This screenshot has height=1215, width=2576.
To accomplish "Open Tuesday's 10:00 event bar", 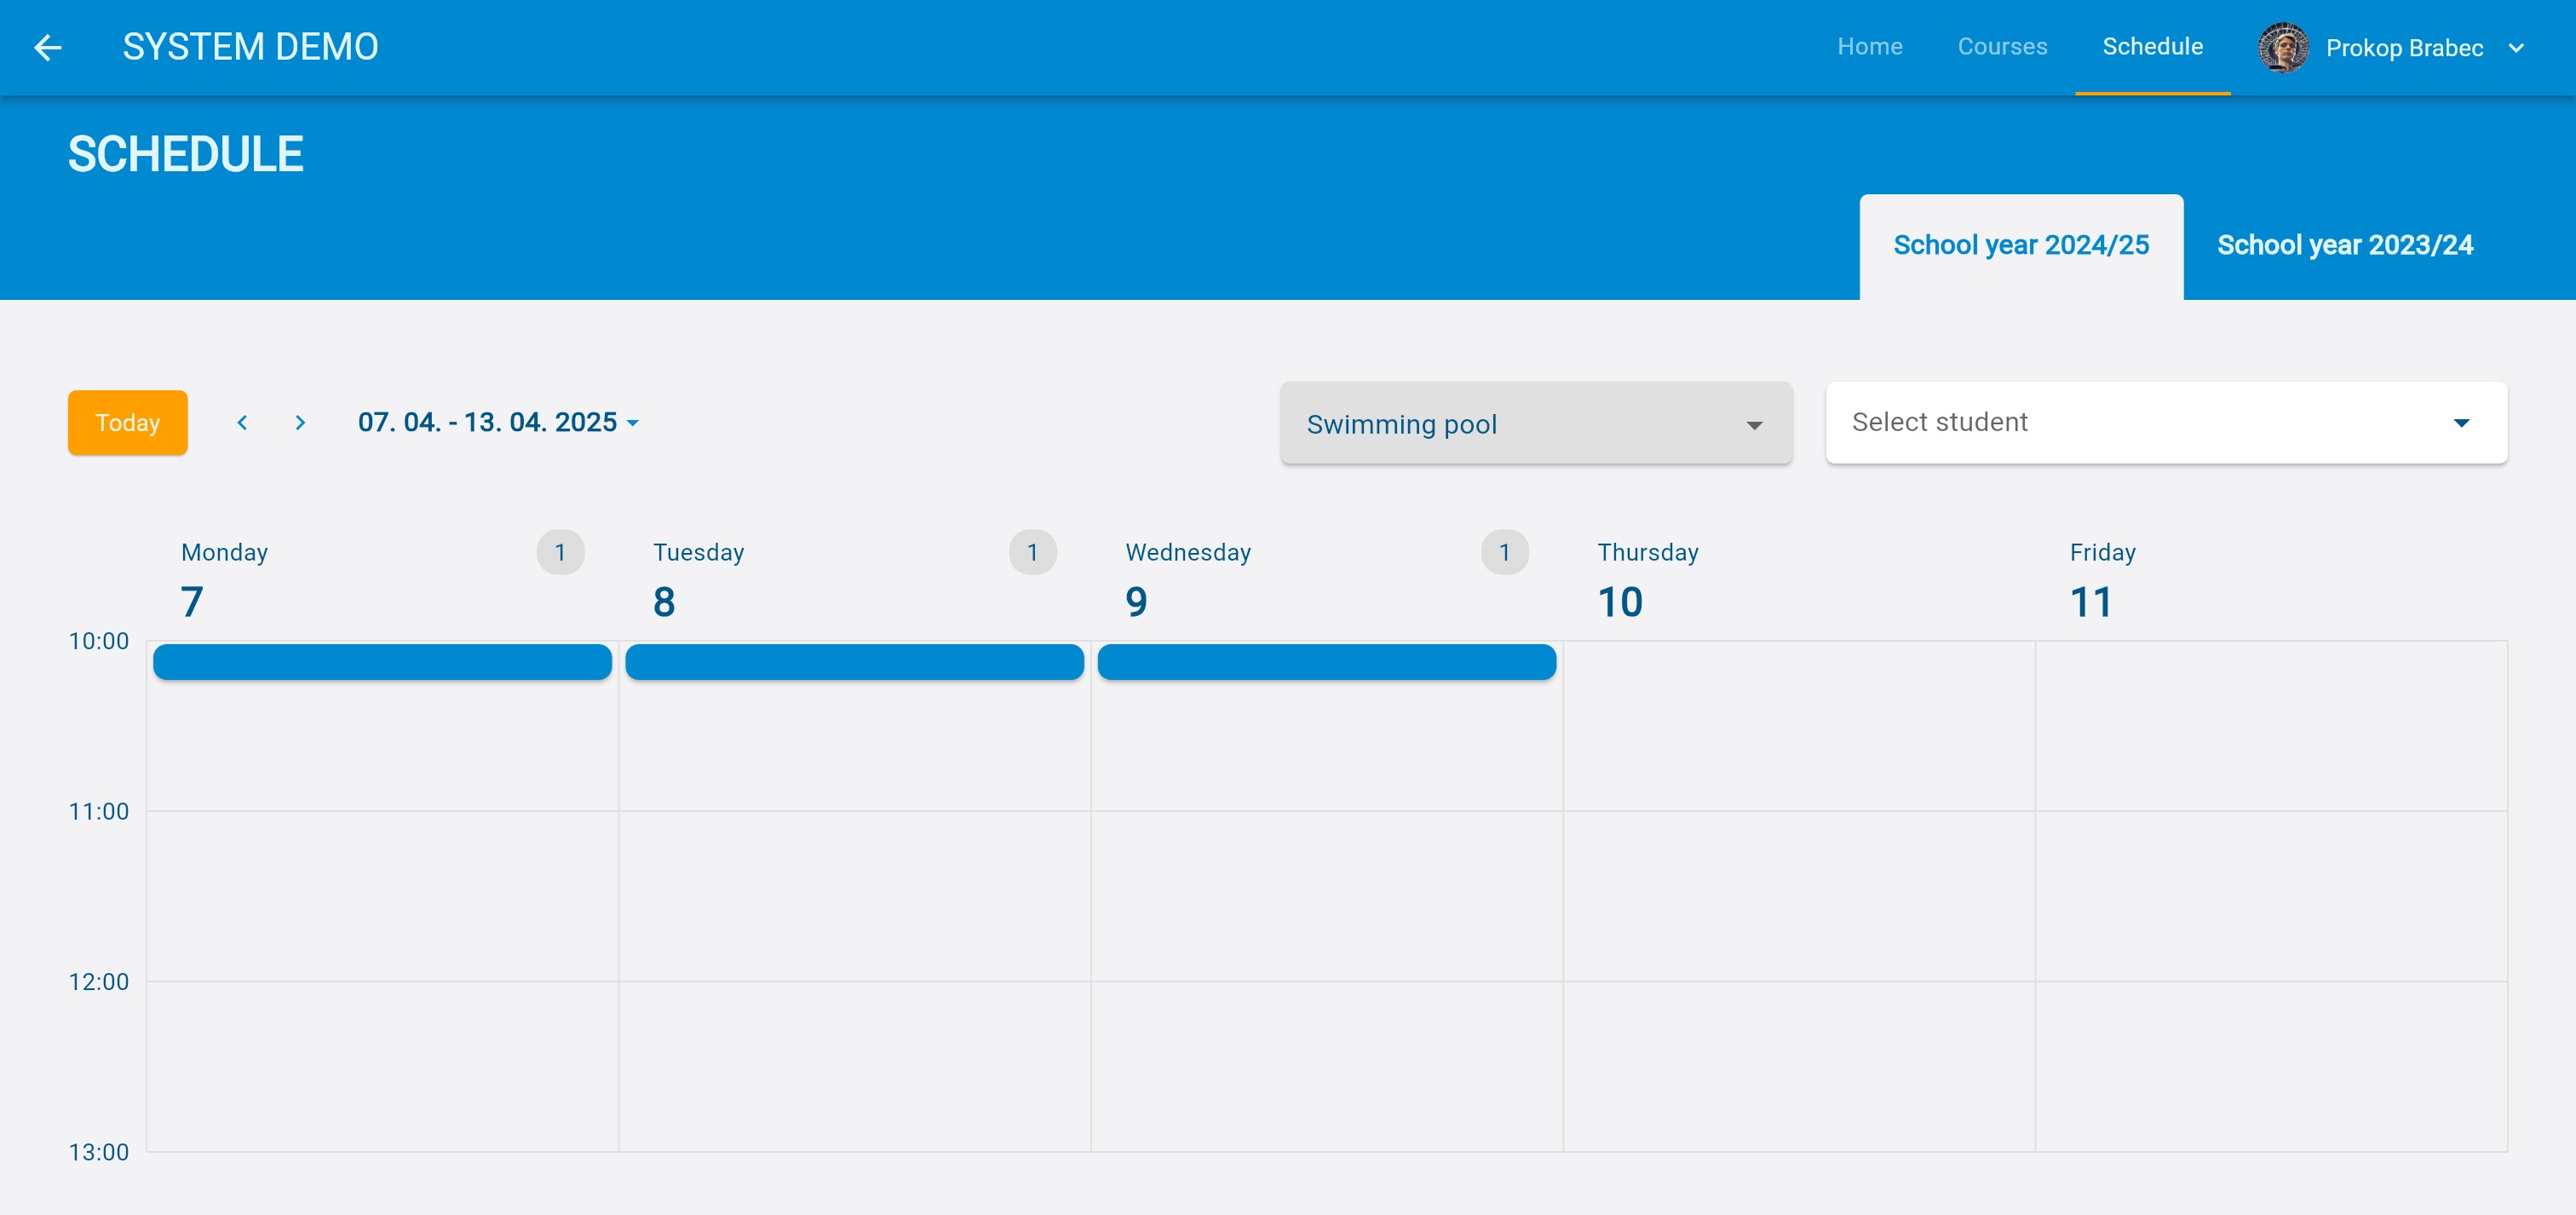I will (x=854, y=662).
